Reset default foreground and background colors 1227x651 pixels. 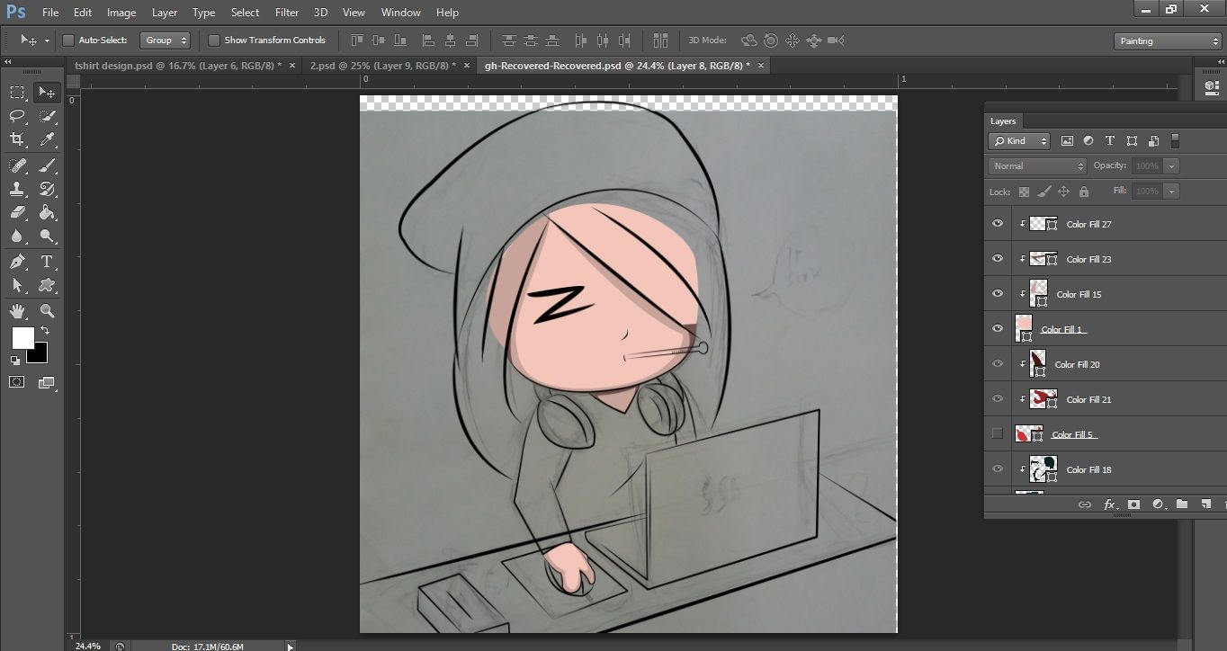pyautogui.click(x=15, y=360)
